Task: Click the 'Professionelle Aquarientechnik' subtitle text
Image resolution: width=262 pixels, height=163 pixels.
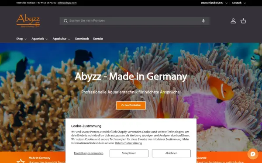Action: click(x=131, y=92)
